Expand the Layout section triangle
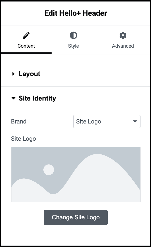151x247 pixels. click(x=13, y=74)
